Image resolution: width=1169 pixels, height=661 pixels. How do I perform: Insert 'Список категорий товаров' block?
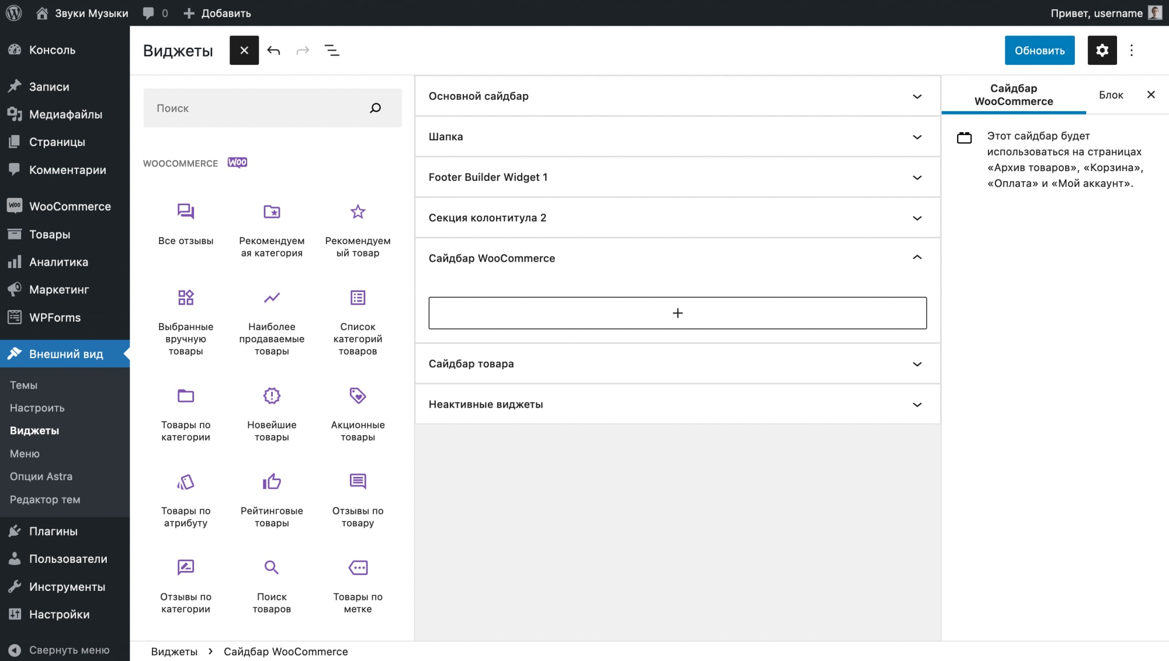358,322
